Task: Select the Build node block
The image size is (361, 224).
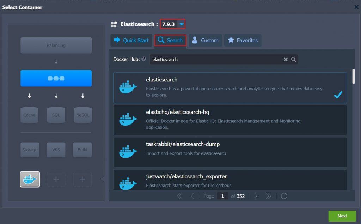Action: [82, 150]
